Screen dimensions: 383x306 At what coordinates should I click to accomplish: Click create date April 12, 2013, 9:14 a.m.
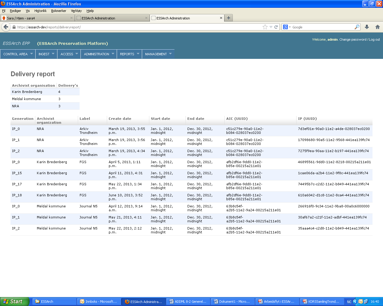tap(126, 208)
